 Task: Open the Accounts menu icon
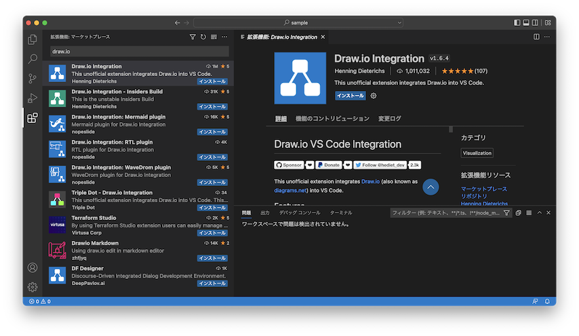click(x=33, y=267)
